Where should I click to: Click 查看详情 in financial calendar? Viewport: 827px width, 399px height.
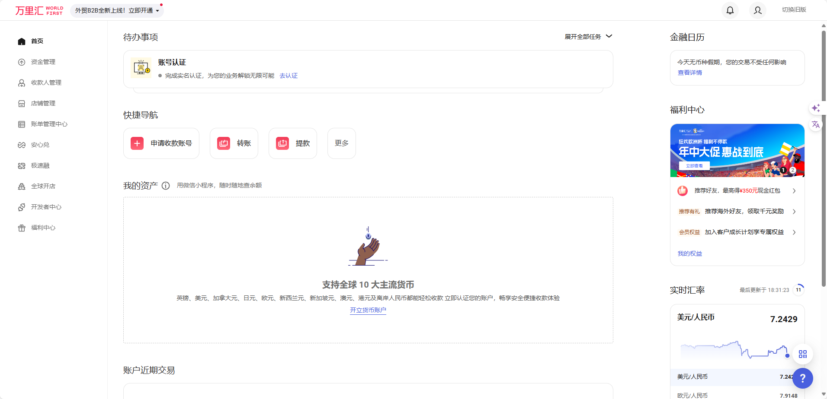690,73
